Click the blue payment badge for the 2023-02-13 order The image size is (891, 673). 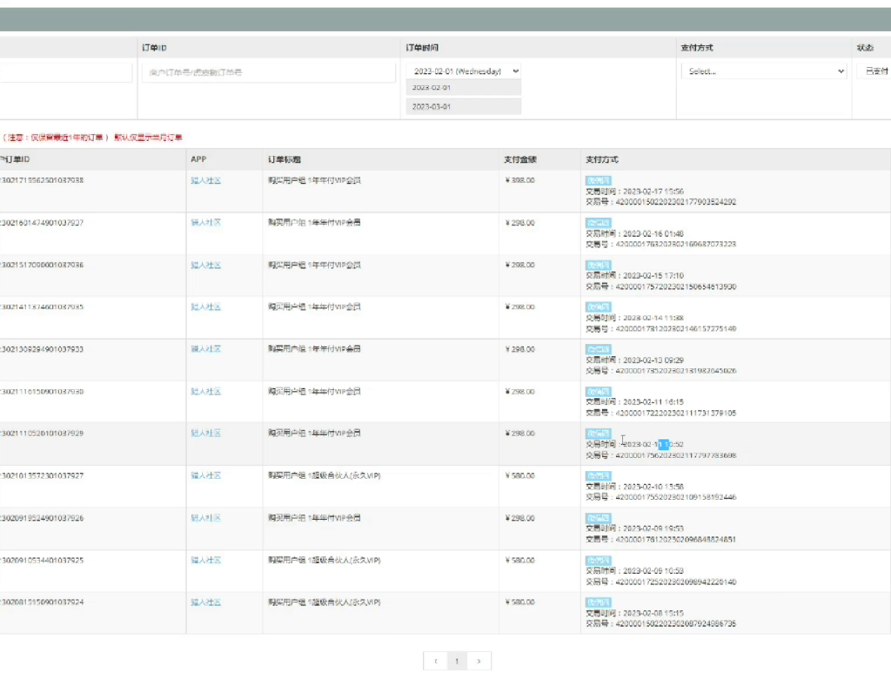(x=598, y=349)
